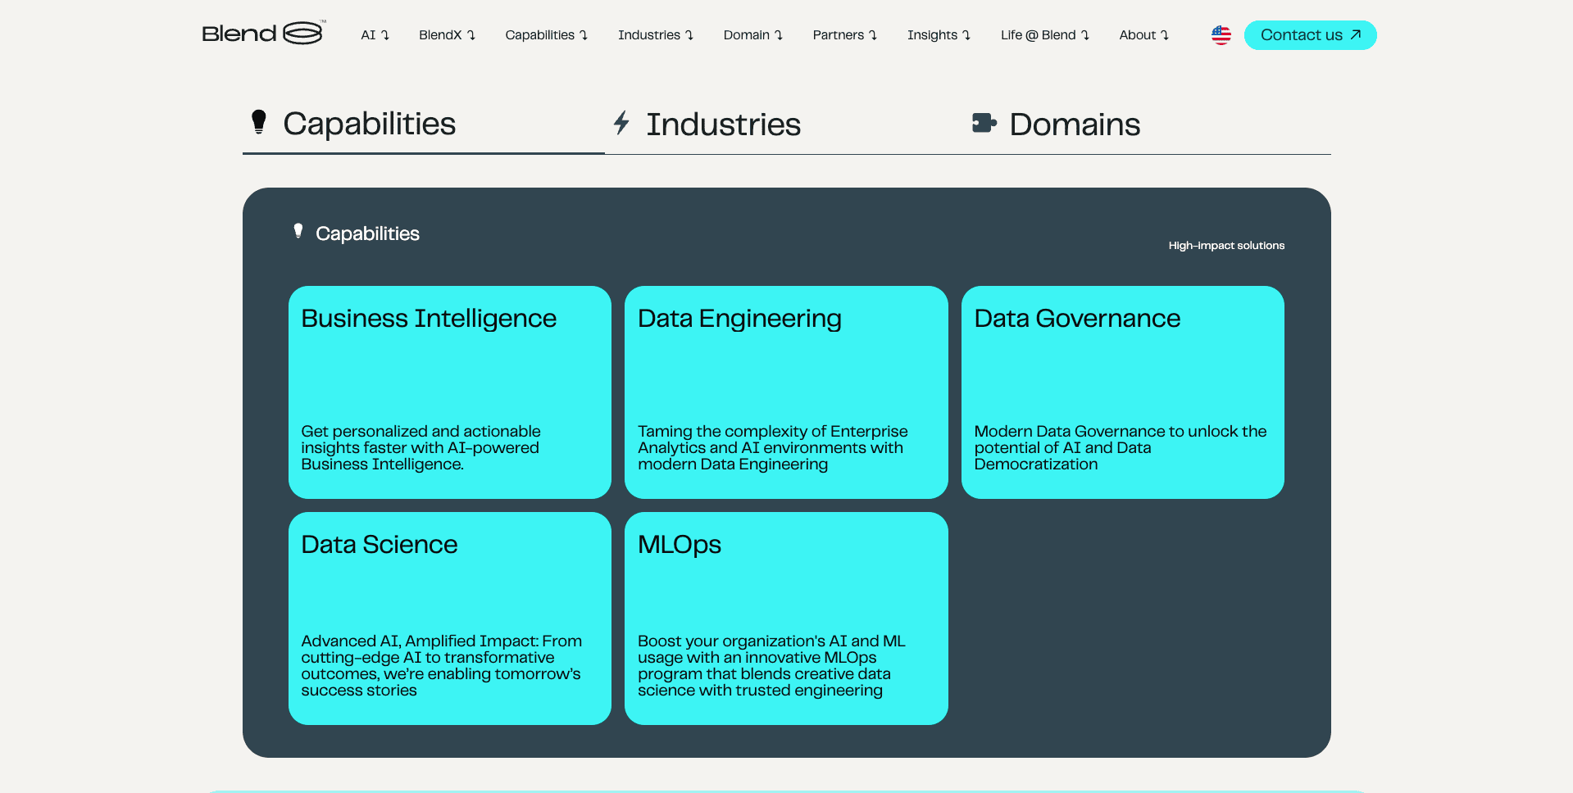Open the Data Engineering card

pyautogui.click(x=785, y=392)
